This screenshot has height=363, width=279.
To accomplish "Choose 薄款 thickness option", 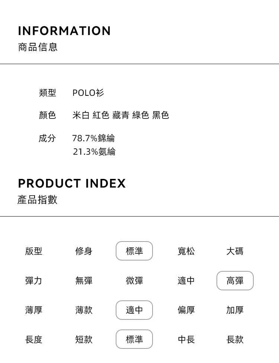I will click(x=84, y=310).
